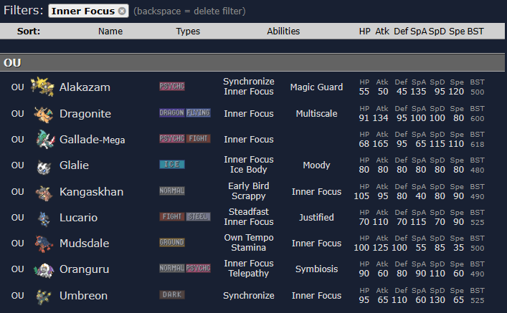Select the Inner Focus filter chip
Image resolution: width=507 pixels, height=313 pixels.
88,11
